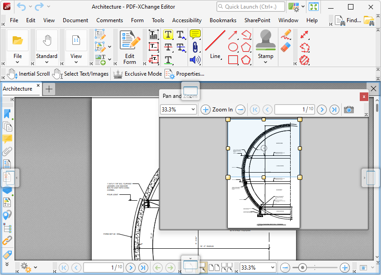
Task: Select the Oval drawing tool
Action: (x=232, y=47)
